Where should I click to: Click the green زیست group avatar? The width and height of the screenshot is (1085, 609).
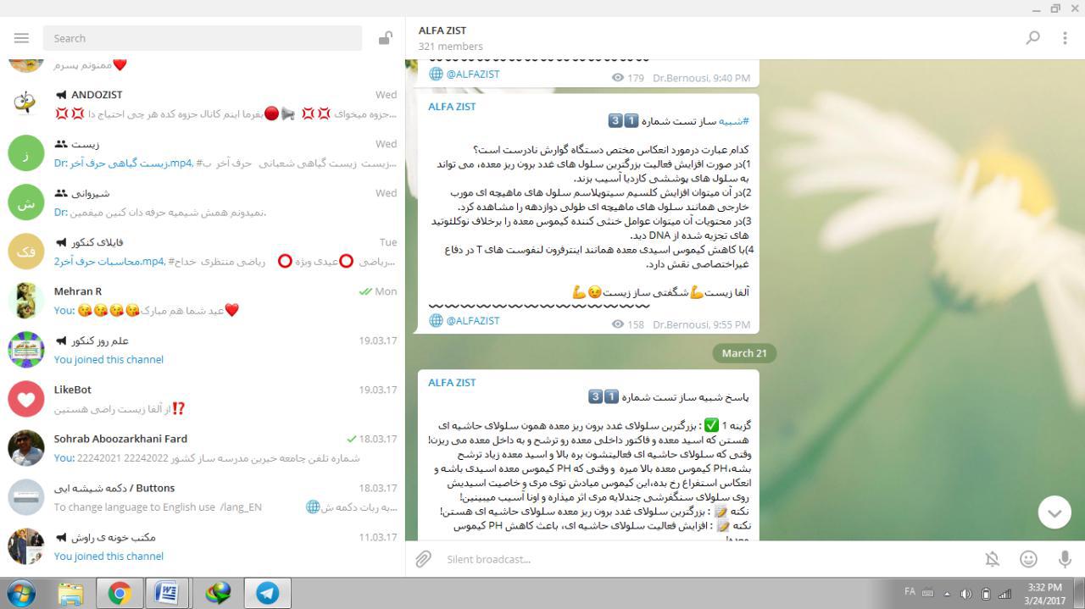[26, 153]
